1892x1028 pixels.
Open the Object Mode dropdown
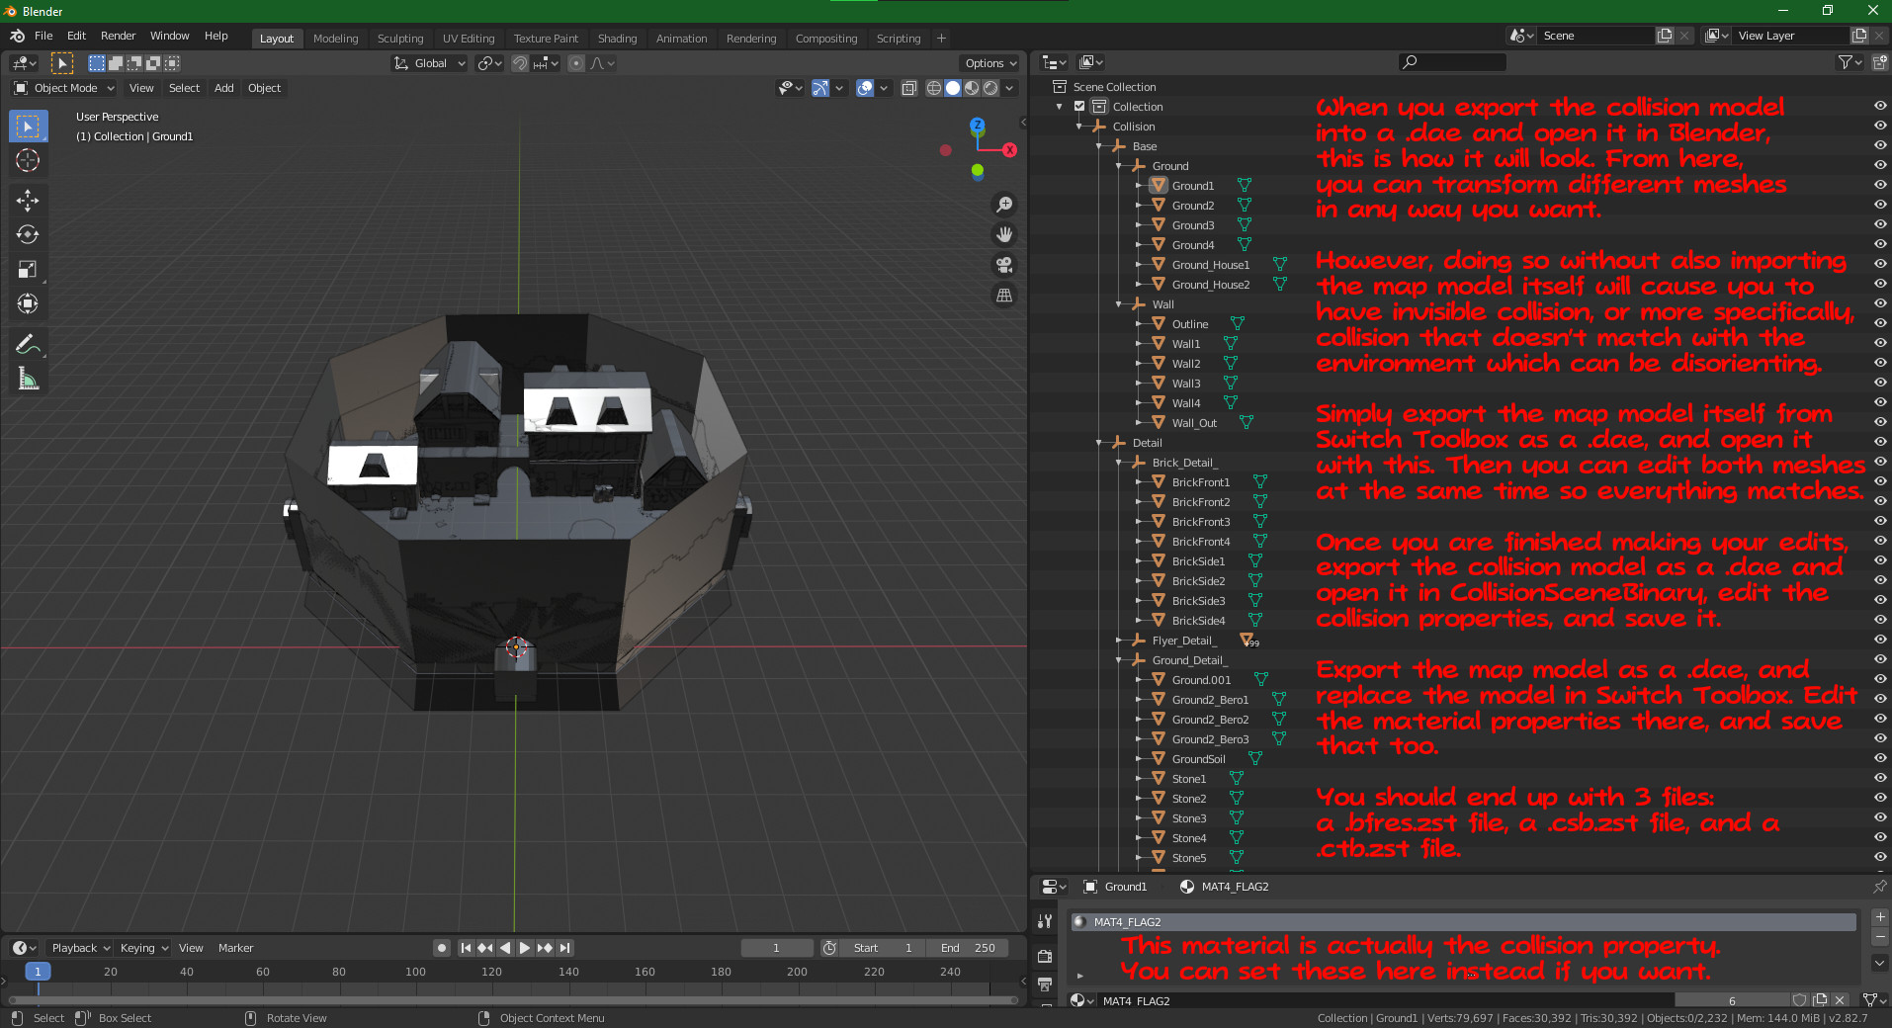click(64, 88)
